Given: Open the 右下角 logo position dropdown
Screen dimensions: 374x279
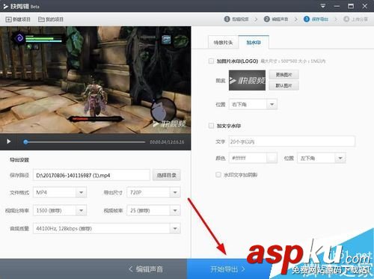Looking at the screenshot, I should pos(253,104).
